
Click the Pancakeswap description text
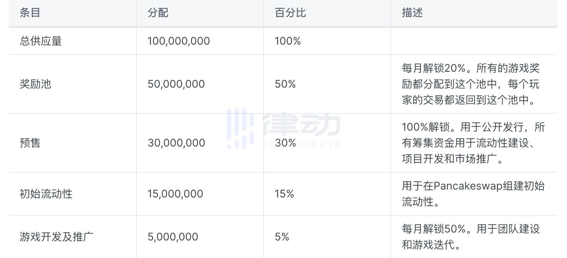473,194
